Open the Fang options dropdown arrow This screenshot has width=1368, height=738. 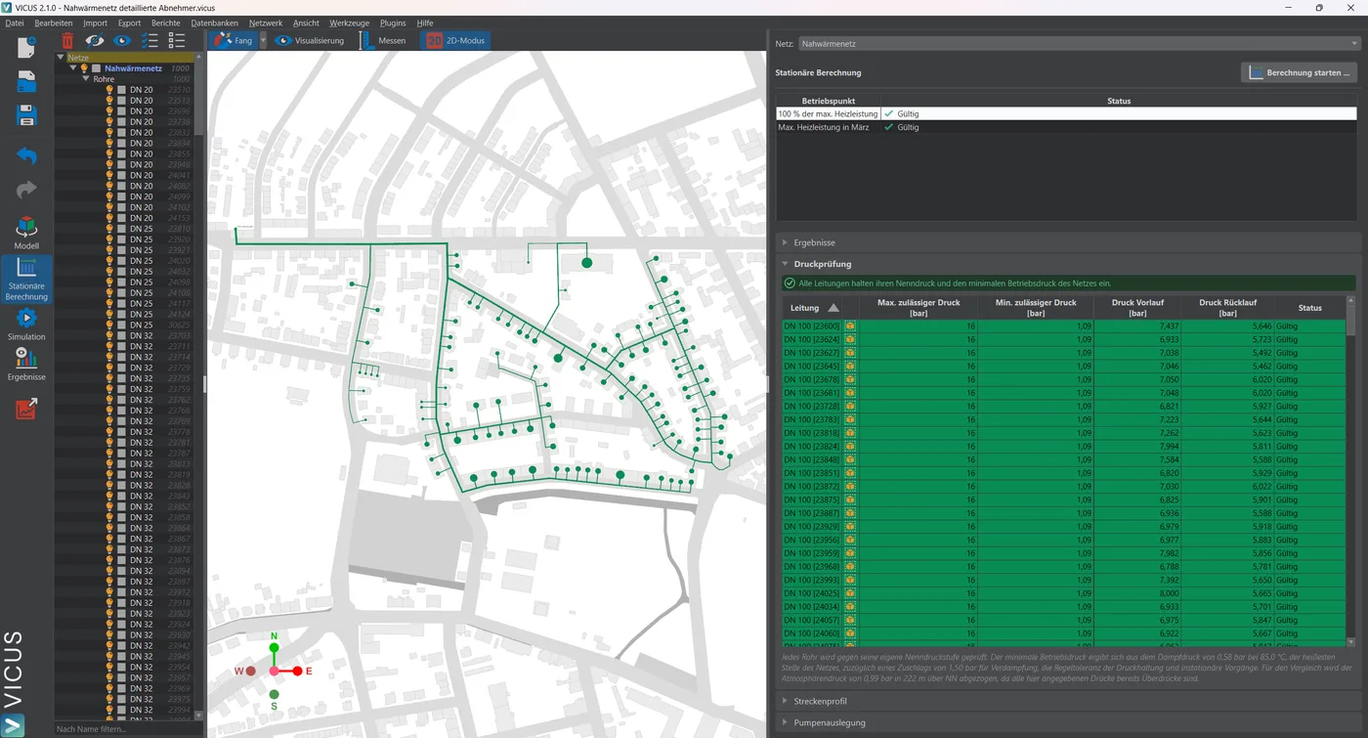tap(263, 40)
